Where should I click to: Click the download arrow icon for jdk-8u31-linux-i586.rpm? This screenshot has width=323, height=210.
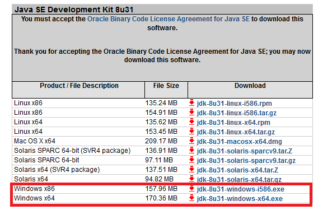click(x=191, y=102)
